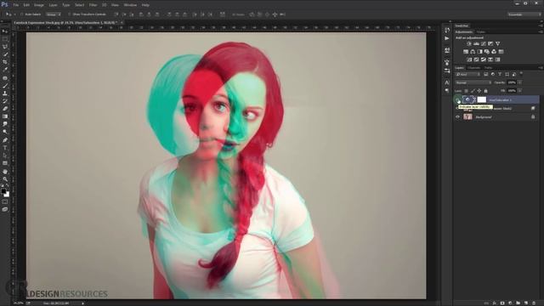Enable Show Transform Controls checkbox

point(69,14)
